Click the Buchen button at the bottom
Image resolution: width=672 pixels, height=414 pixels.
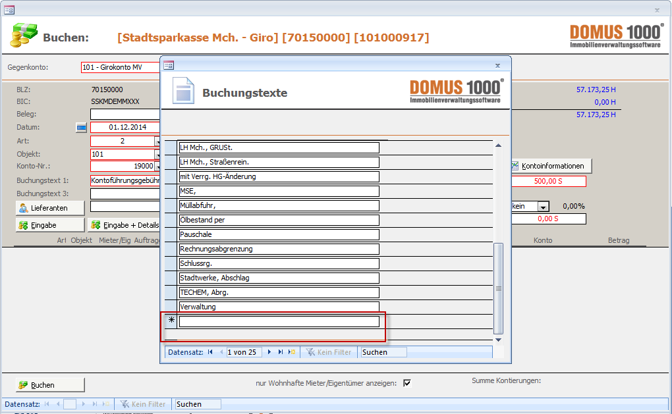50,385
